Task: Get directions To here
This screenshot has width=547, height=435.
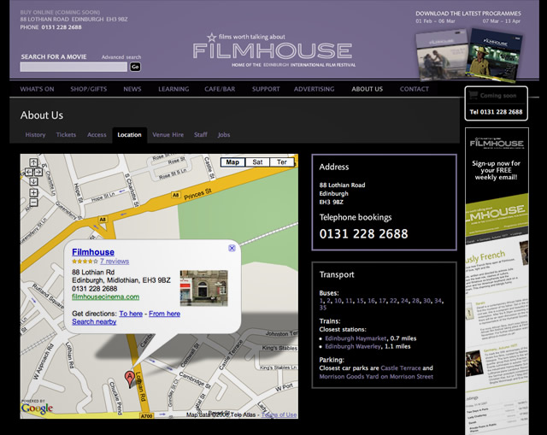Action: [x=131, y=314]
